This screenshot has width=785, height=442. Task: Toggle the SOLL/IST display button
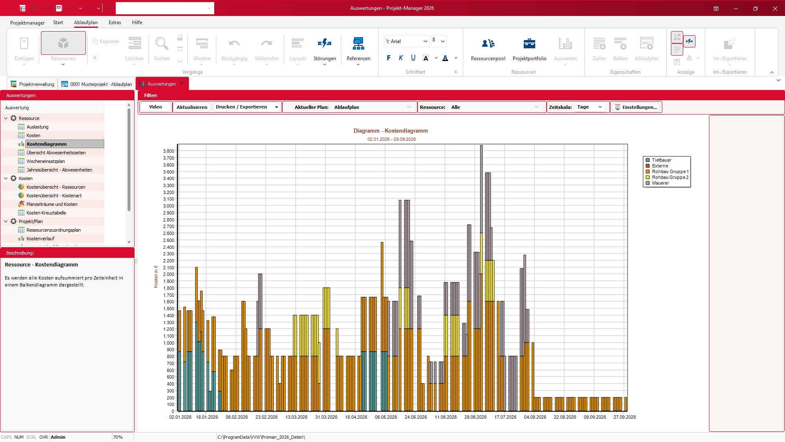[x=677, y=49]
